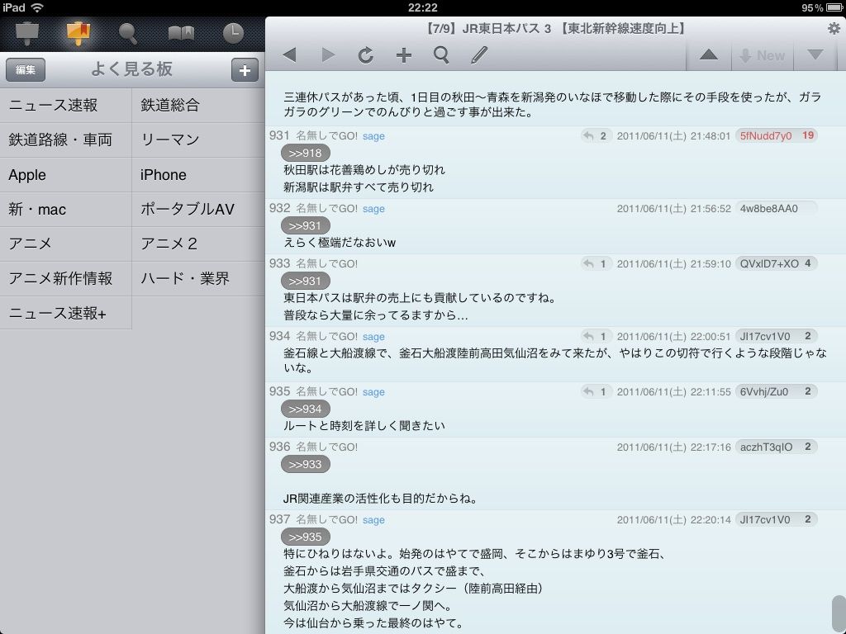Open the アニメ board
The height and width of the screenshot is (634, 846).
click(66, 244)
